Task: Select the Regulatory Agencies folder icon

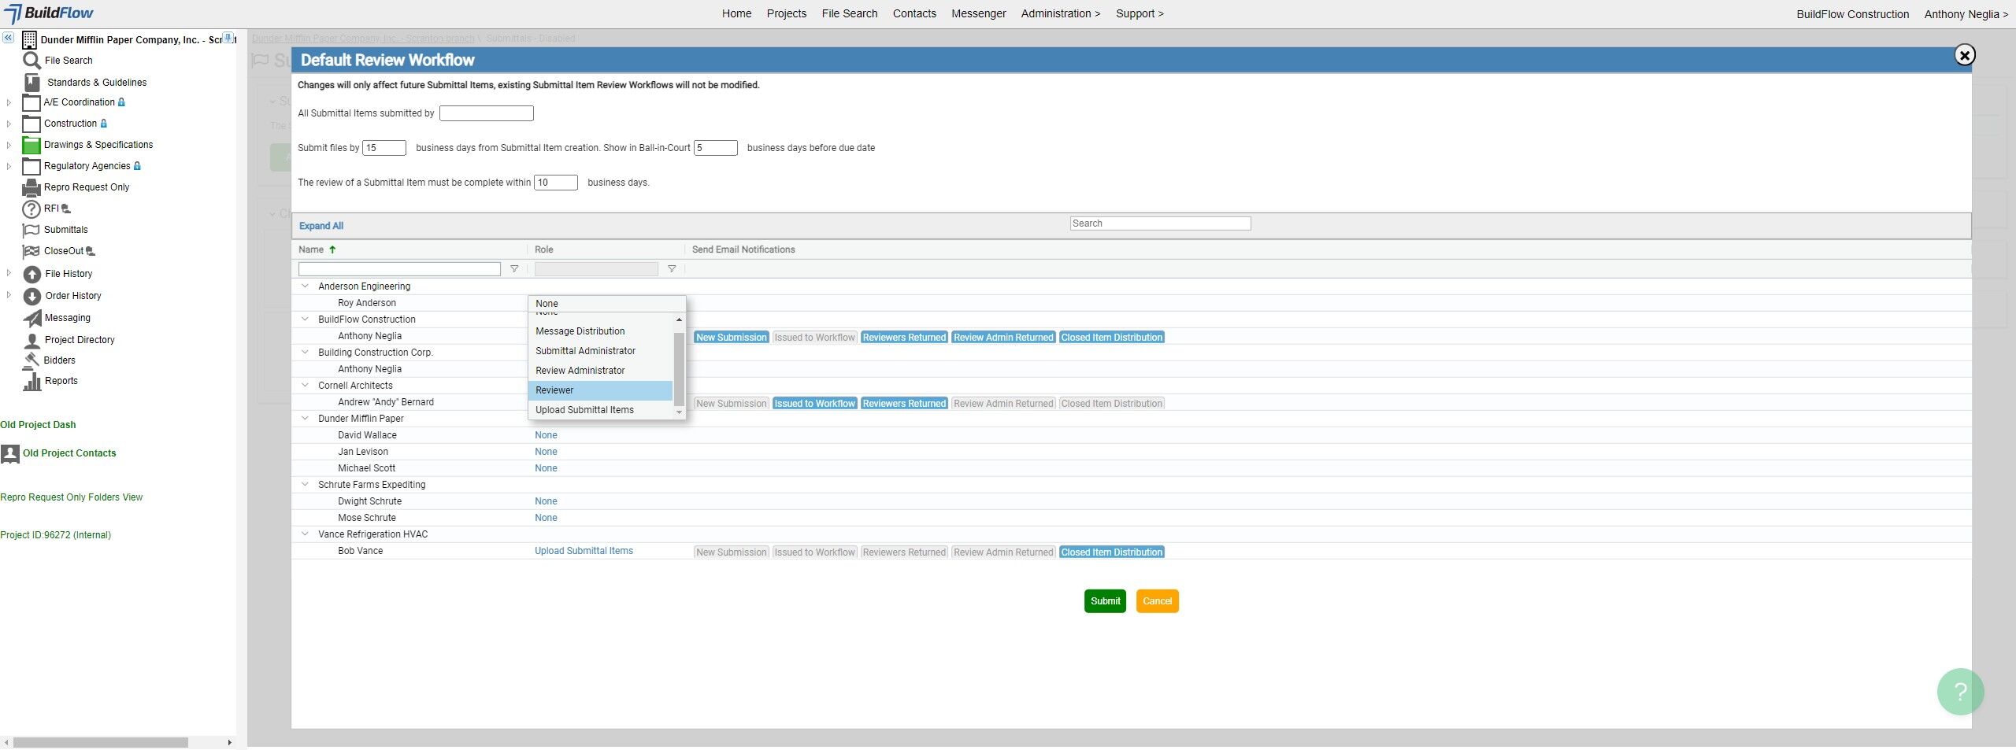Action: [31, 166]
